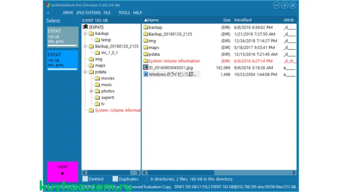This screenshot has width=342, height=192.
Task: Select the gray EXFAT 183 GB file system
Action: [x=63, y=37]
